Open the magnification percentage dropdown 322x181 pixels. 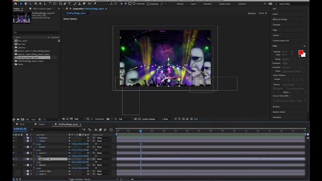[x=79, y=119]
